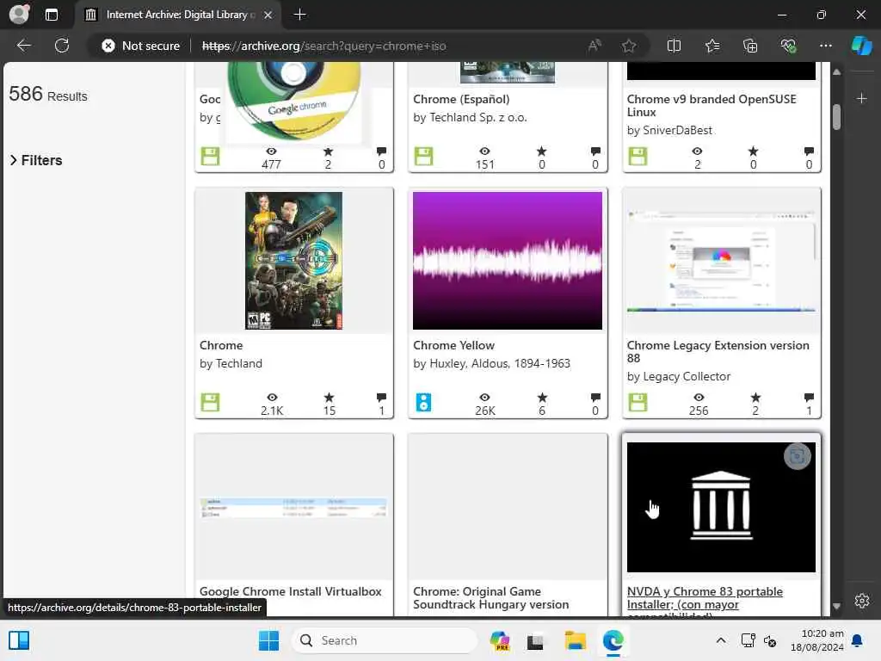Open Chrome v9 branded OpenSUSE Linux result
This screenshot has width=881, height=661.
point(712,105)
